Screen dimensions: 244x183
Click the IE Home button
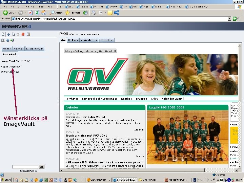pos(44,13)
